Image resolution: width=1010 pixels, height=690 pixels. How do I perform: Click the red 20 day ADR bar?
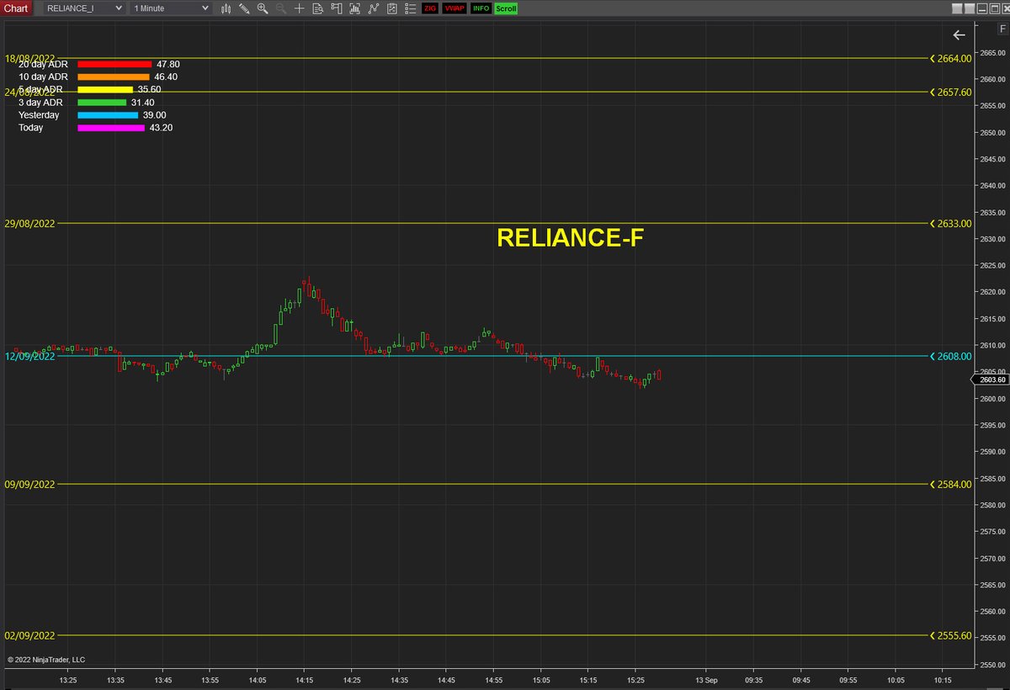tap(114, 64)
